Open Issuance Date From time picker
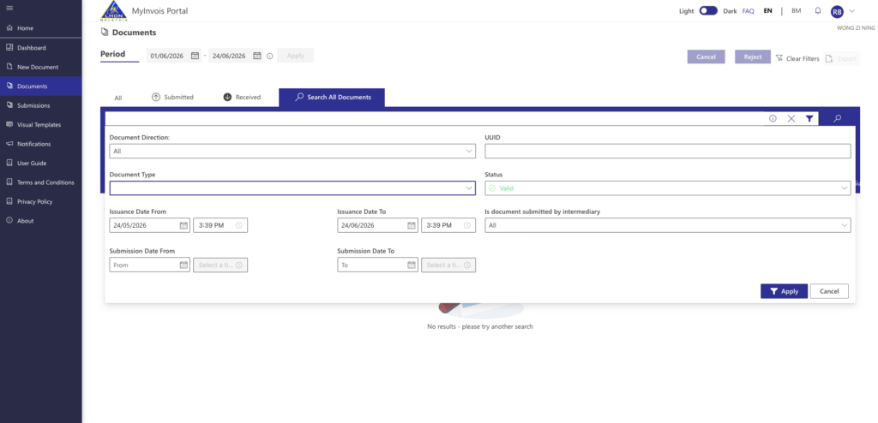Screen dimensions: 878x423 pyautogui.click(x=220, y=225)
